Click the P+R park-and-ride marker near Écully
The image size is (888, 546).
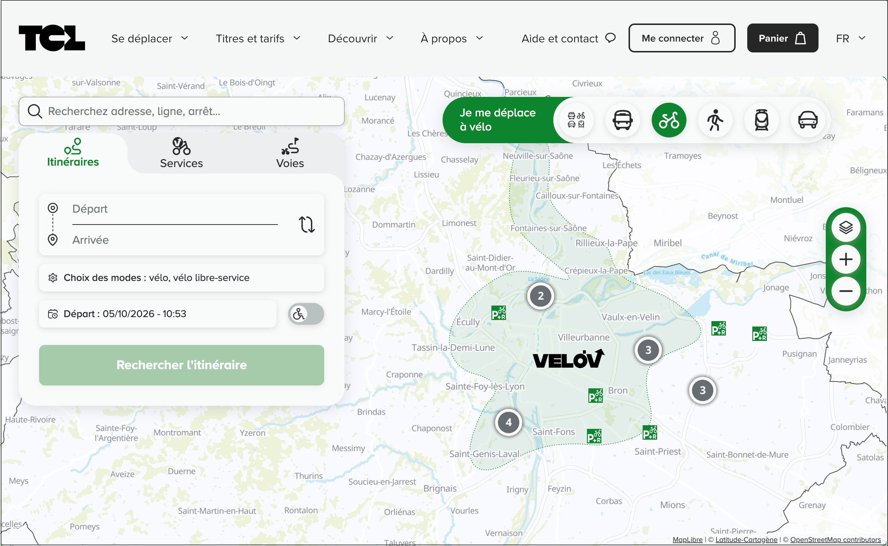coord(498,313)
